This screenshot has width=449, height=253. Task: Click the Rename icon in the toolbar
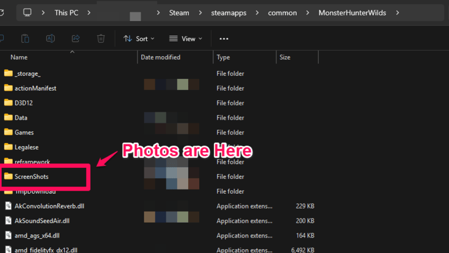[51, 38]
